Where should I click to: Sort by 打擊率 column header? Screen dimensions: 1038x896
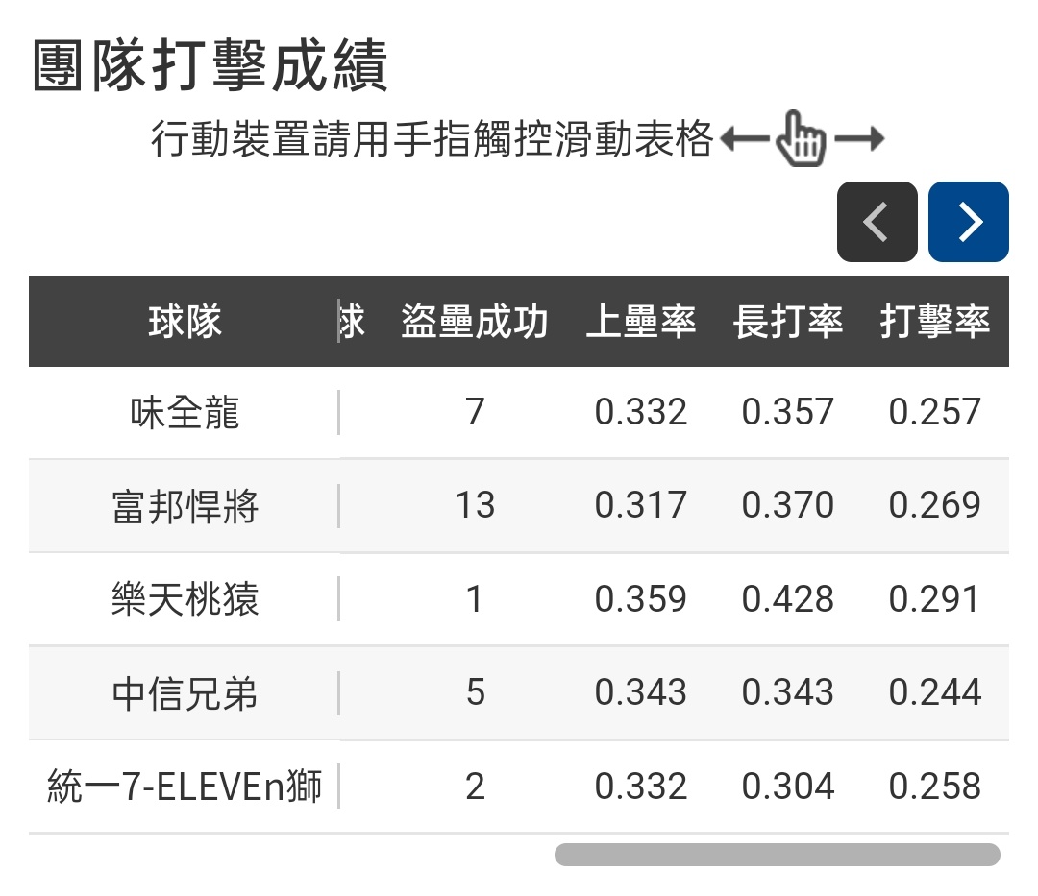click(935, 322)
